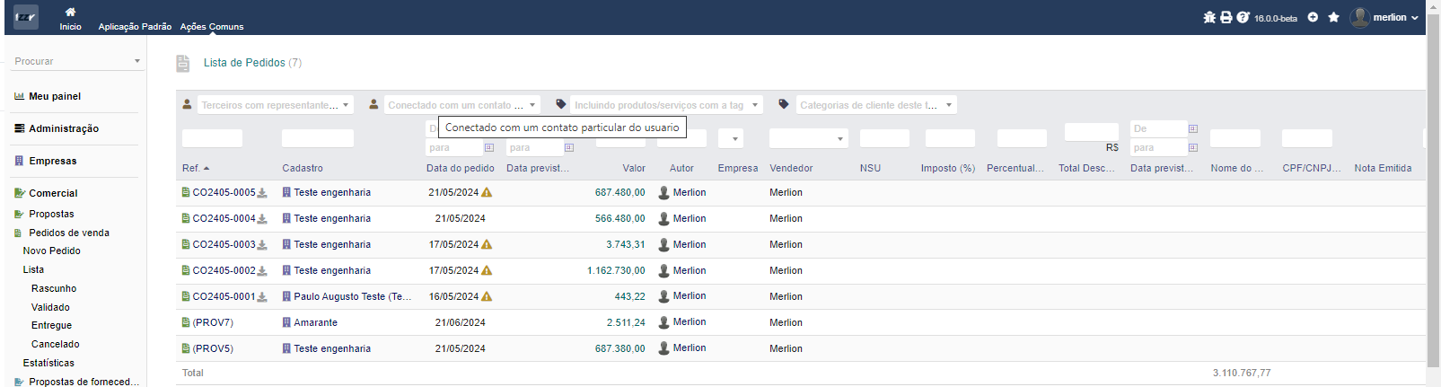Go to Novo Pedido in sidebar
The width and height of the screenshot is (1441, 387).
[x=52, y=251]
